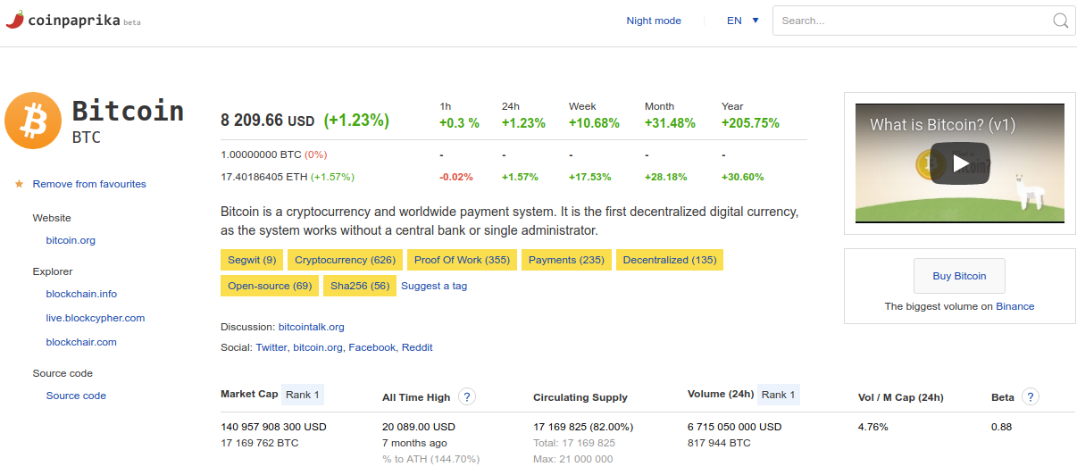Open the Binance link
Viewport: 1077px width, 475px height.
point(1014,306)
